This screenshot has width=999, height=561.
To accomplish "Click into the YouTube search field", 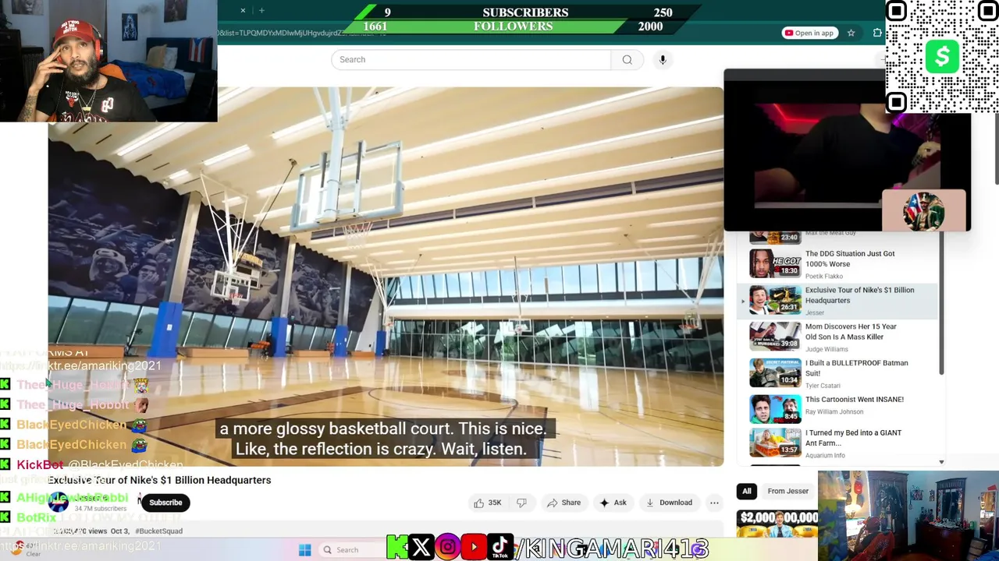I will coord(471,60).
